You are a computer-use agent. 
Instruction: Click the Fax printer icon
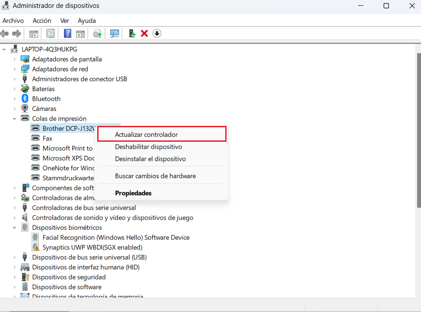[36, 138]
